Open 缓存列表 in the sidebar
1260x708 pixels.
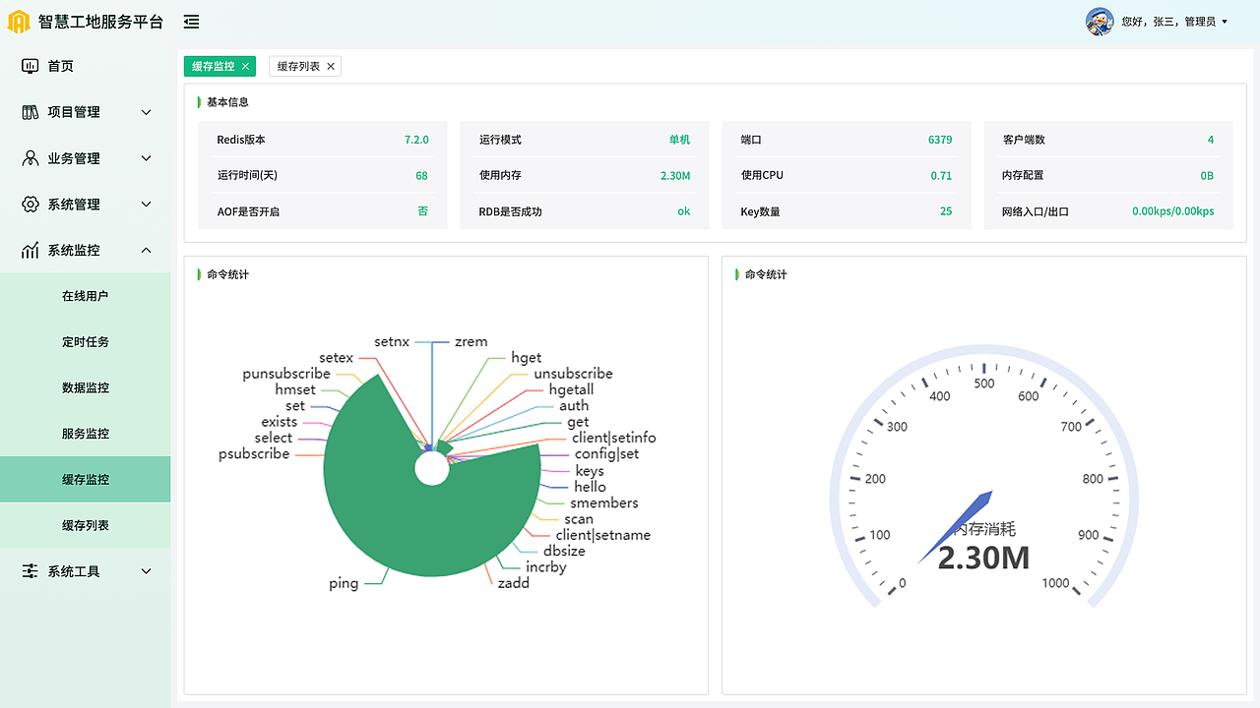(x=85, y=525)
